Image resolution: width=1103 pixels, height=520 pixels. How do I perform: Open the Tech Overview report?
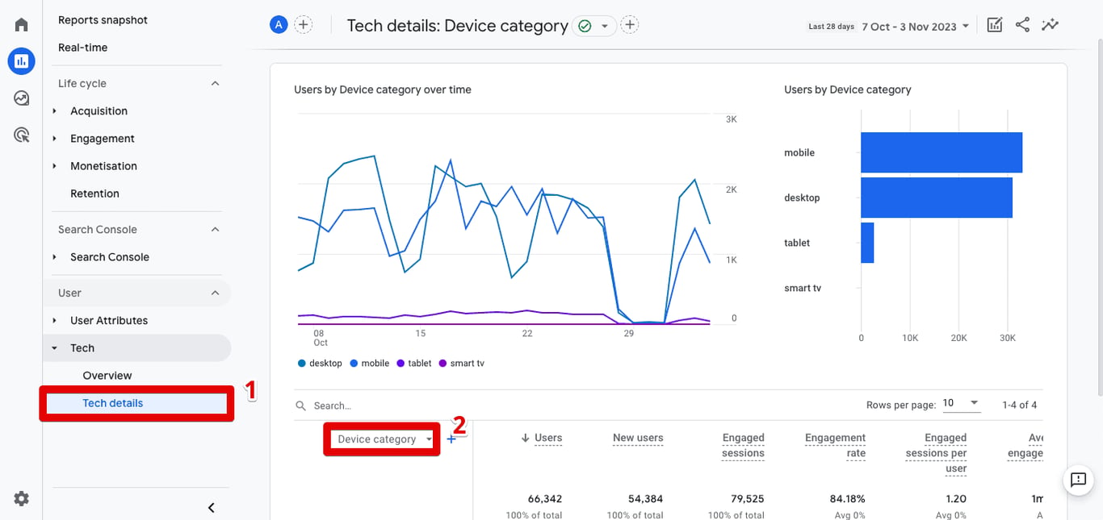pos(107,376)
